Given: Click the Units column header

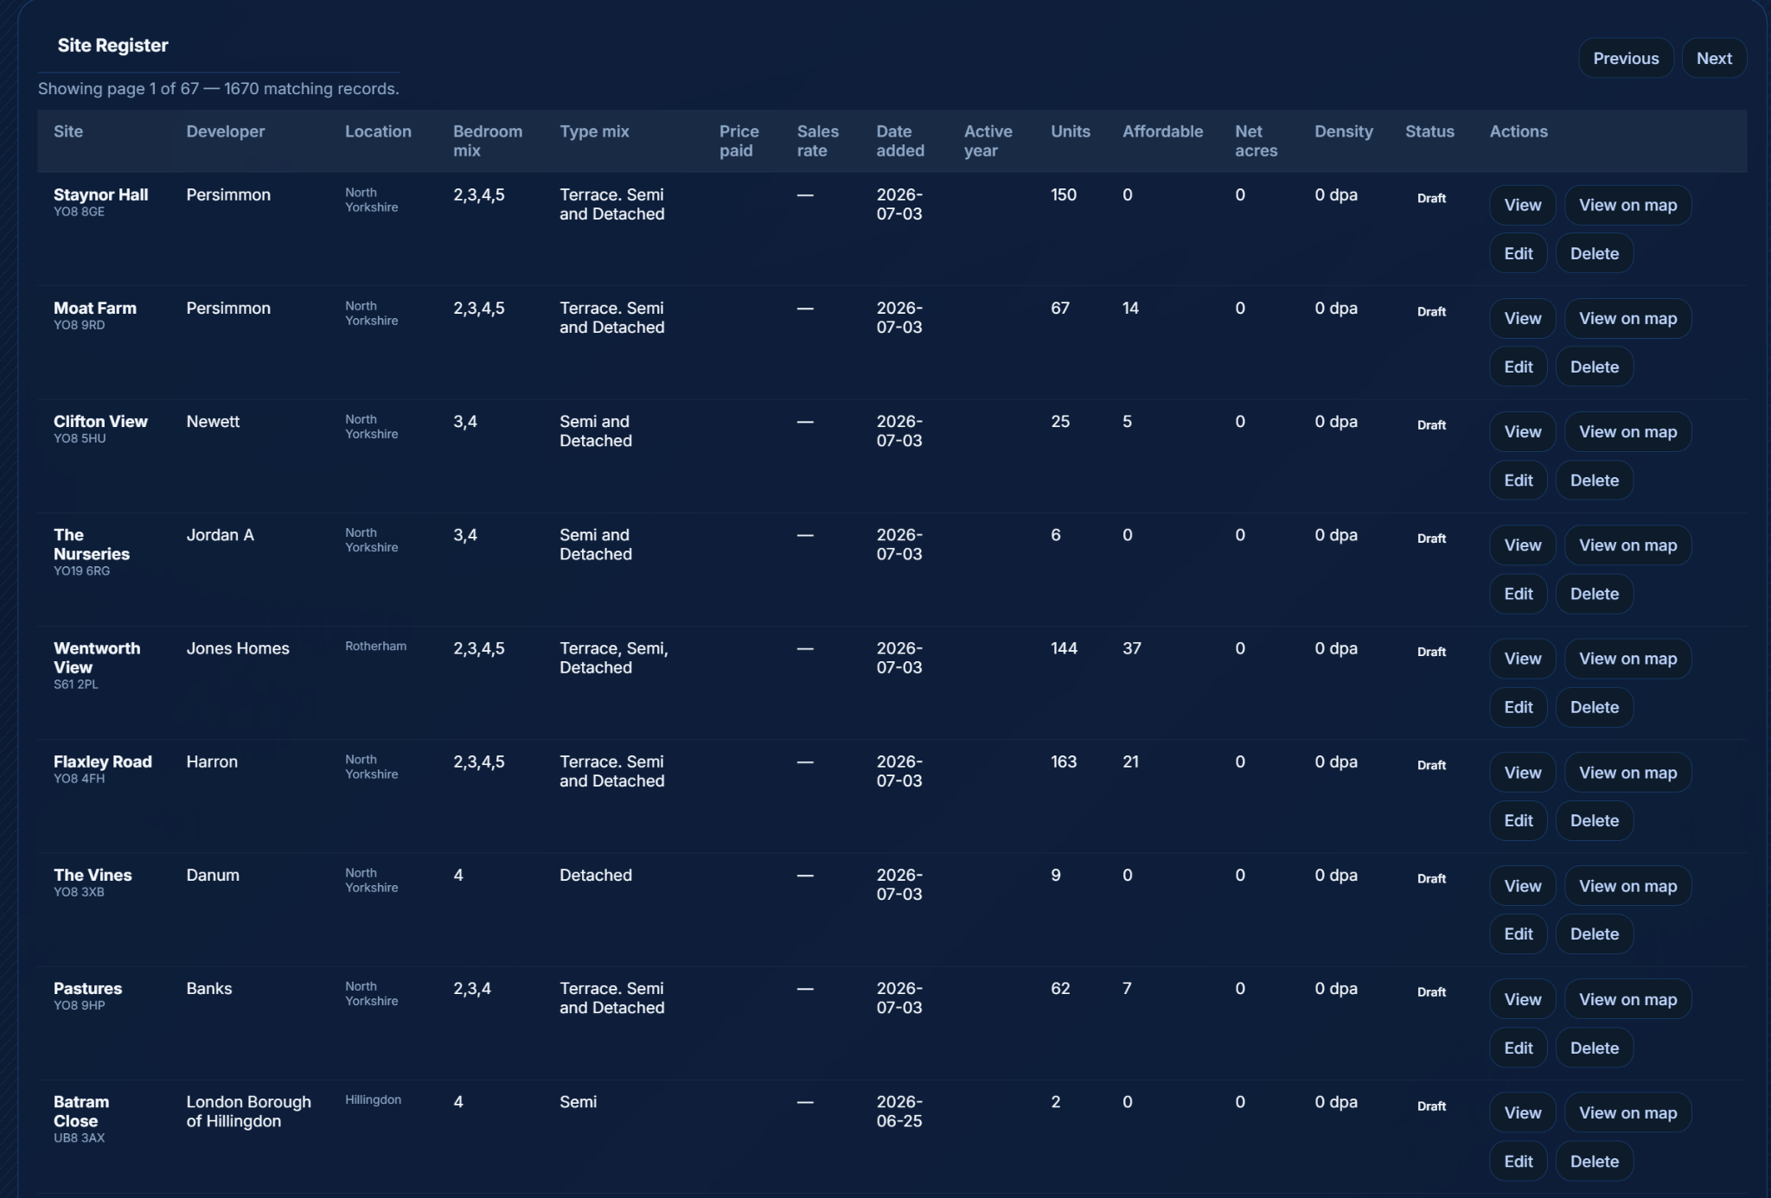Looking at the screenshot, I should 1070,131.
